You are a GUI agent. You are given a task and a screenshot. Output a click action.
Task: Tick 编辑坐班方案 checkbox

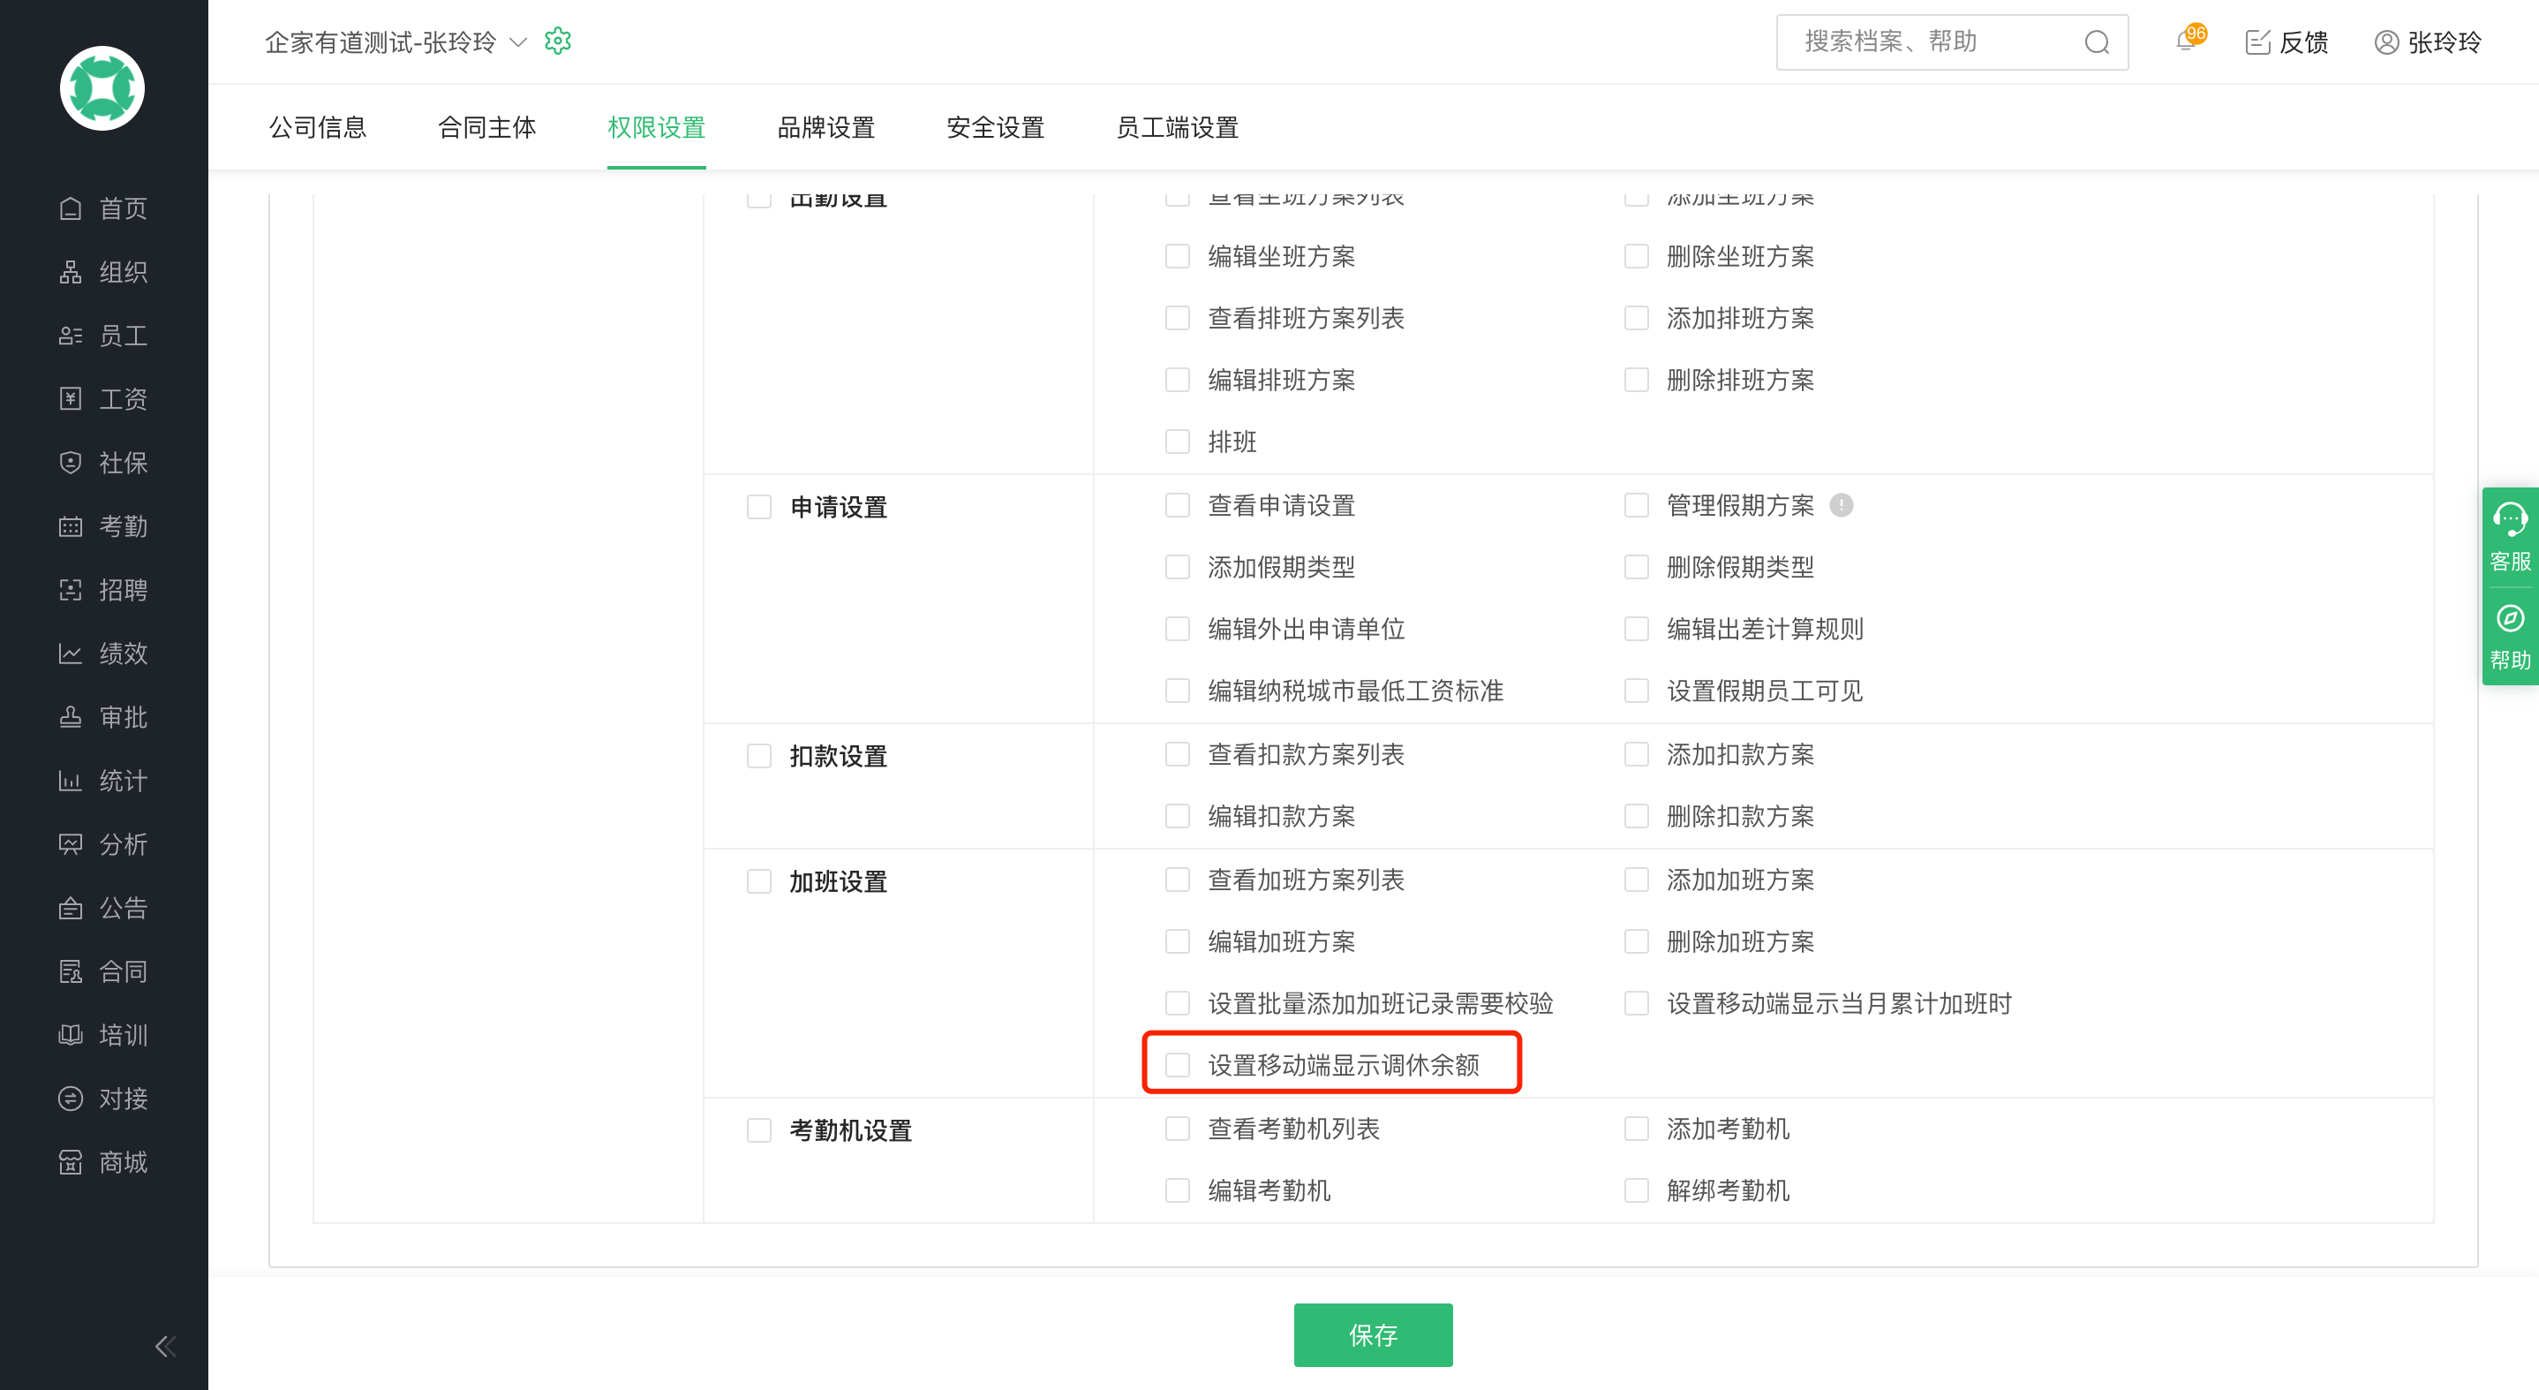point(1178,256)
